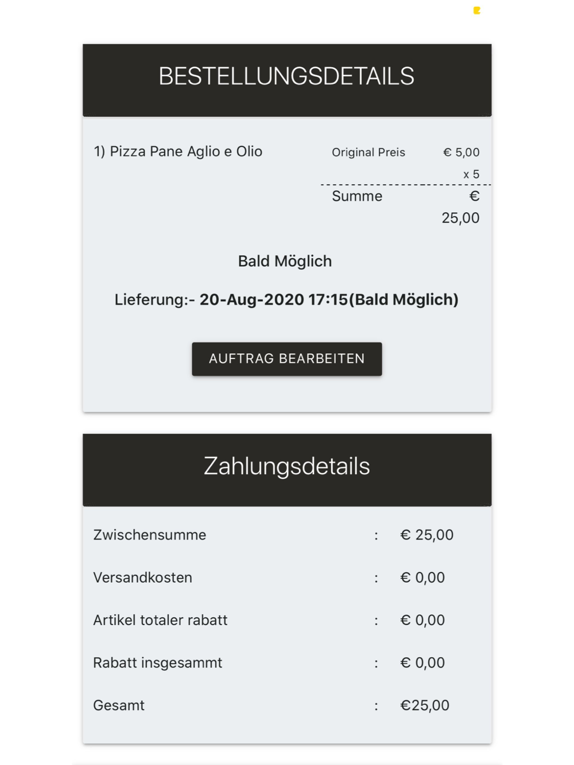574x765 pixels.
Task: Click the Artikel totaler rabatt label
Action: pyautogui.click(x=160, y=620)
